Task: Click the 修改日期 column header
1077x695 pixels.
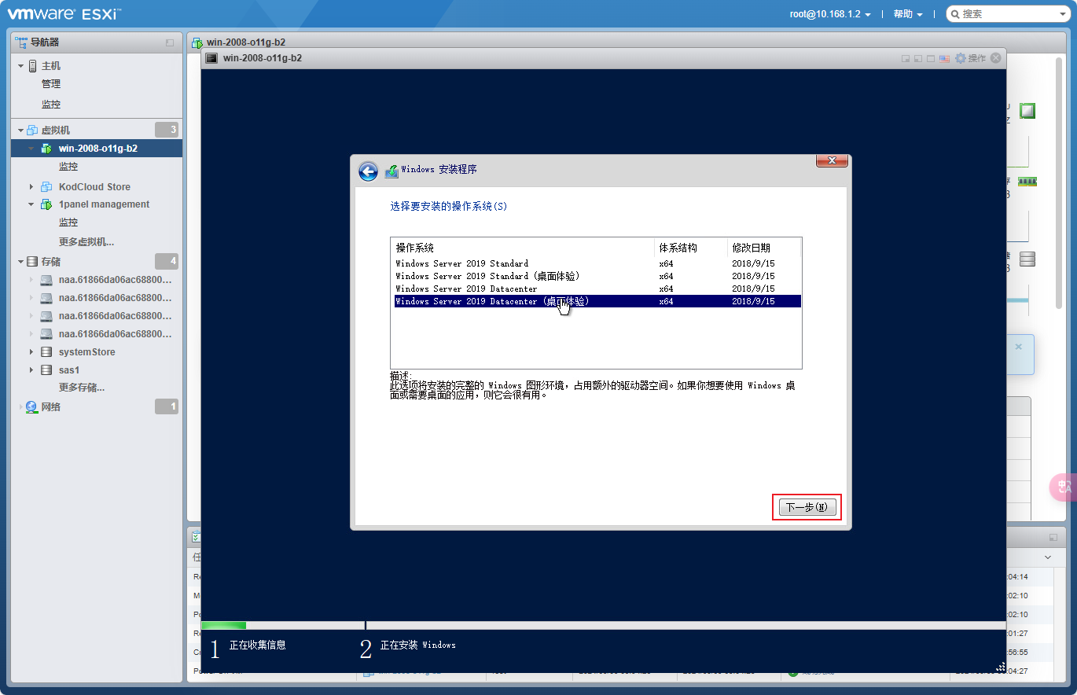Action: (764, 248)
